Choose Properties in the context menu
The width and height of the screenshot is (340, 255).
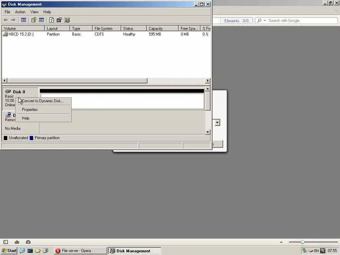tap(43, 110)
